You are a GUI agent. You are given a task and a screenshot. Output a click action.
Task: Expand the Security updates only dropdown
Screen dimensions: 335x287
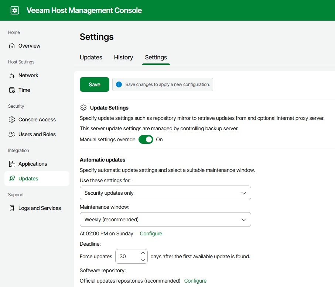pos(165,193)
